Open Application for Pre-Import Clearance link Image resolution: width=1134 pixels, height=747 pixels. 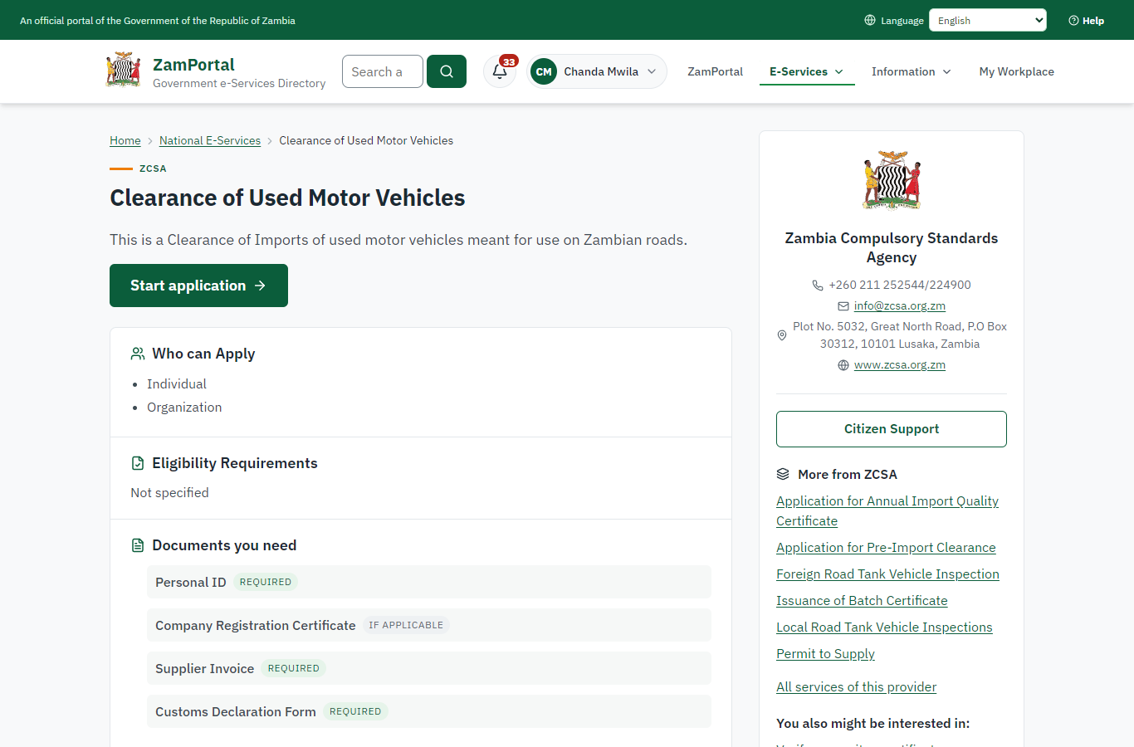click(x=886, y=548)
